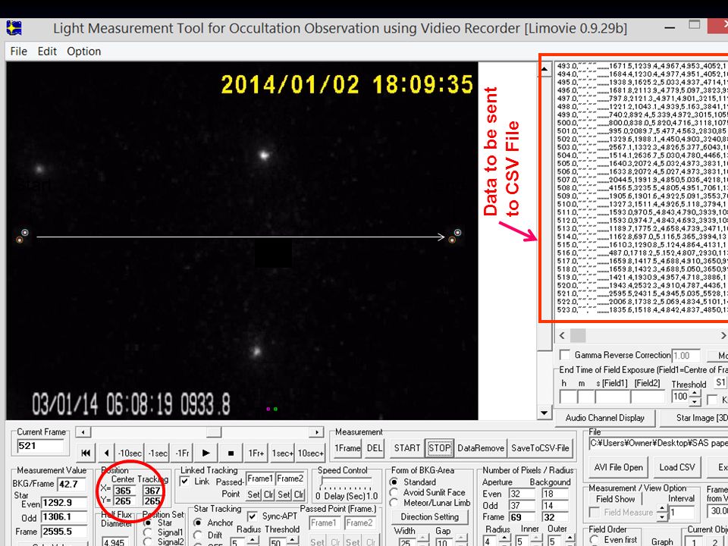Image resolution: width=728 pixels, height=546 pixels.
Task: Open the Edit menu
Action: [47, 51]
